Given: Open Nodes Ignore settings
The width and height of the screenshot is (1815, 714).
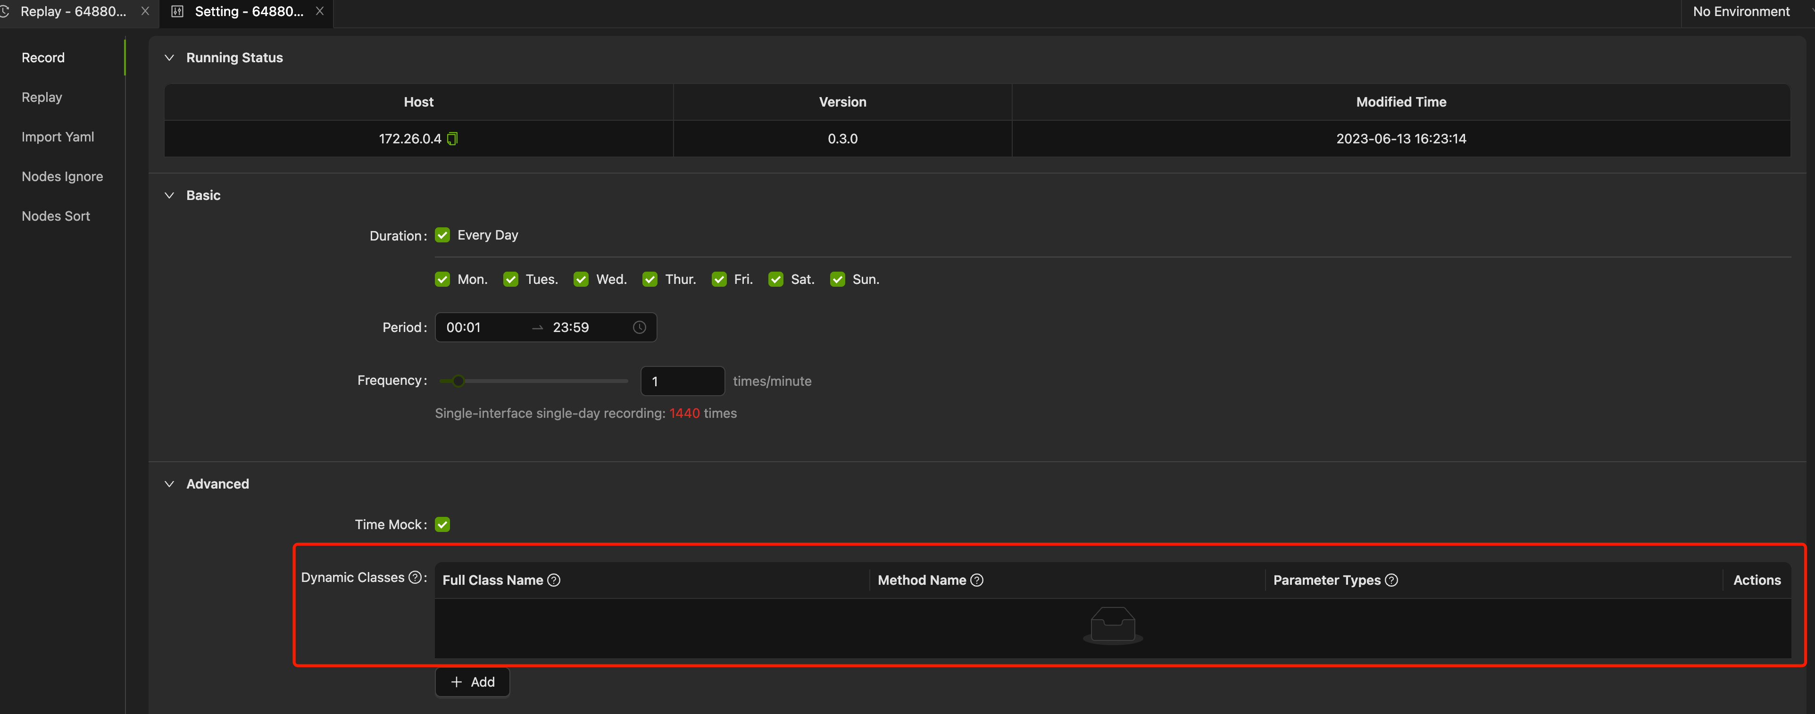Looking at the screenshot, I should 62,177.
